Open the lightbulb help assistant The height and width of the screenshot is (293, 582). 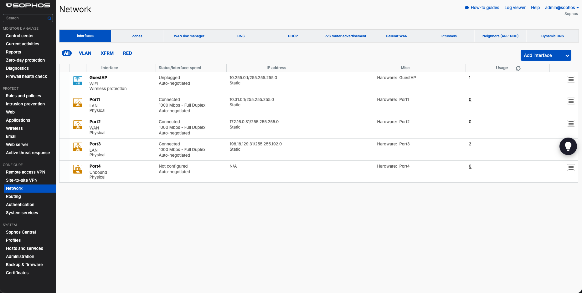click(568, 146)
